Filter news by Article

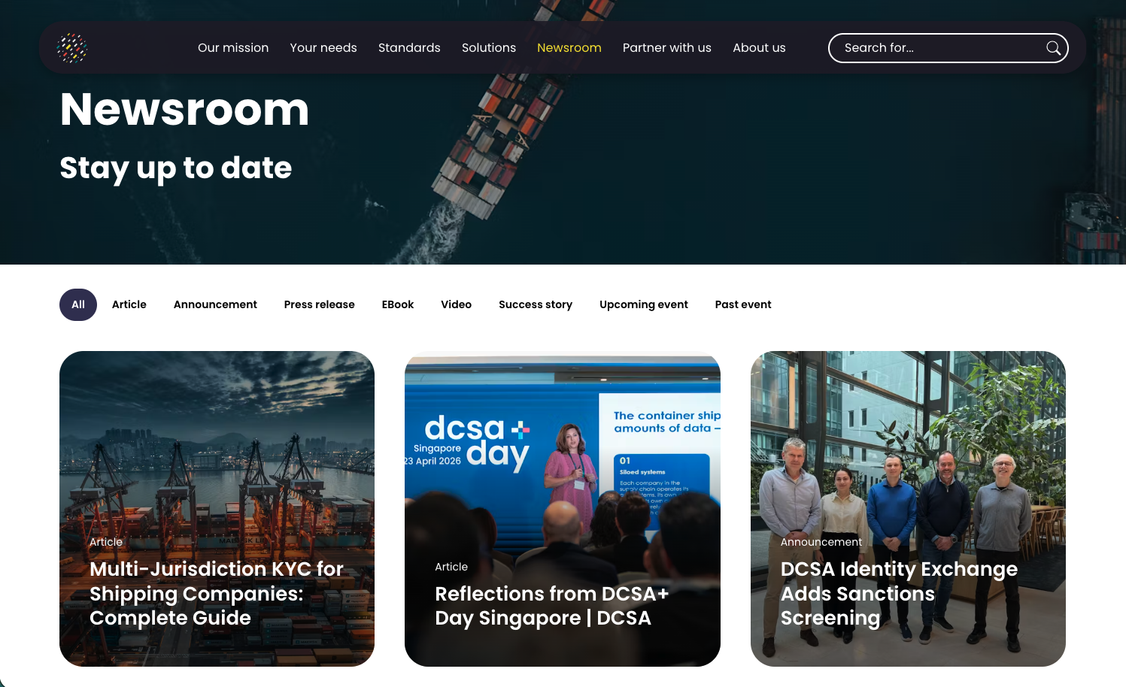129,304
